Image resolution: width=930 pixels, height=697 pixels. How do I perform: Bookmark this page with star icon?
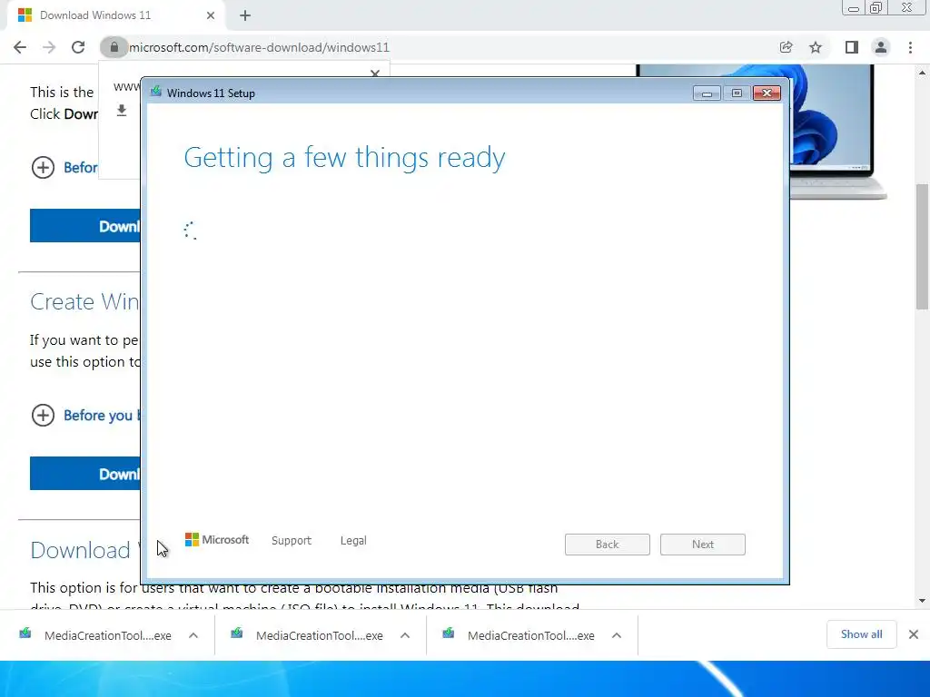pos(816,47)
